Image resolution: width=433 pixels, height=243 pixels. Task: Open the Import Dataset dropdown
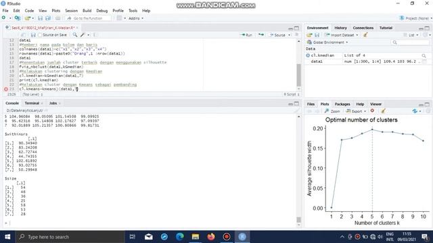click(x=341, y=35)
